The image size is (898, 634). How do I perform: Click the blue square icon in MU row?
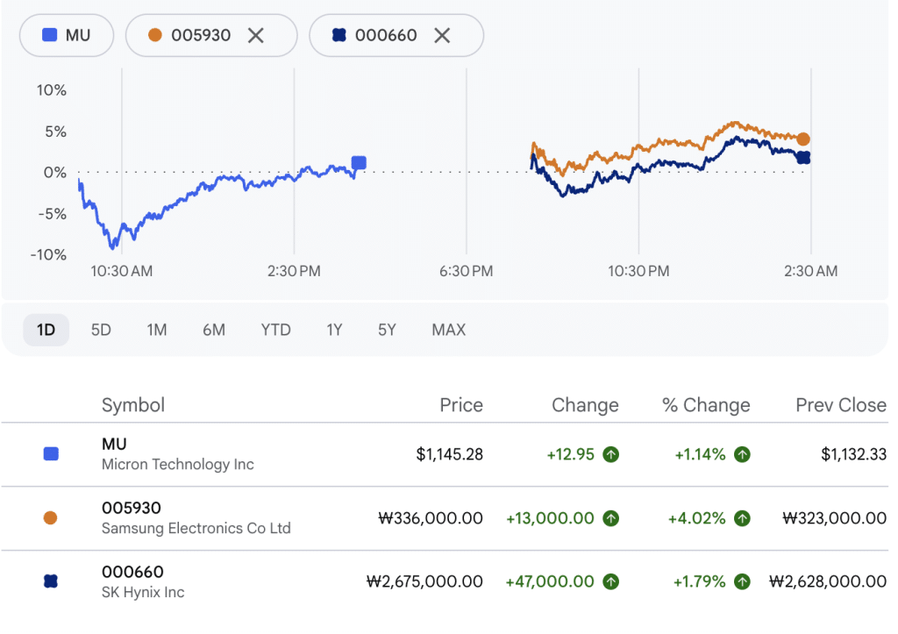(x=51, y=454)
